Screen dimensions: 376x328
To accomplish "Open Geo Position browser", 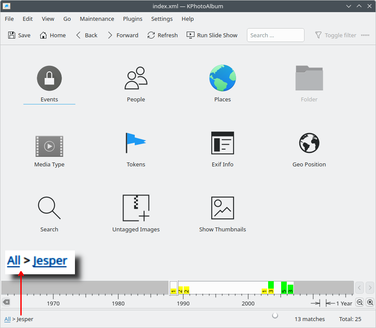I will (x=309, y=149).
